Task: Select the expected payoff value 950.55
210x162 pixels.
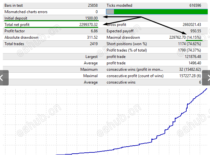Action: [x=196, y=31]
